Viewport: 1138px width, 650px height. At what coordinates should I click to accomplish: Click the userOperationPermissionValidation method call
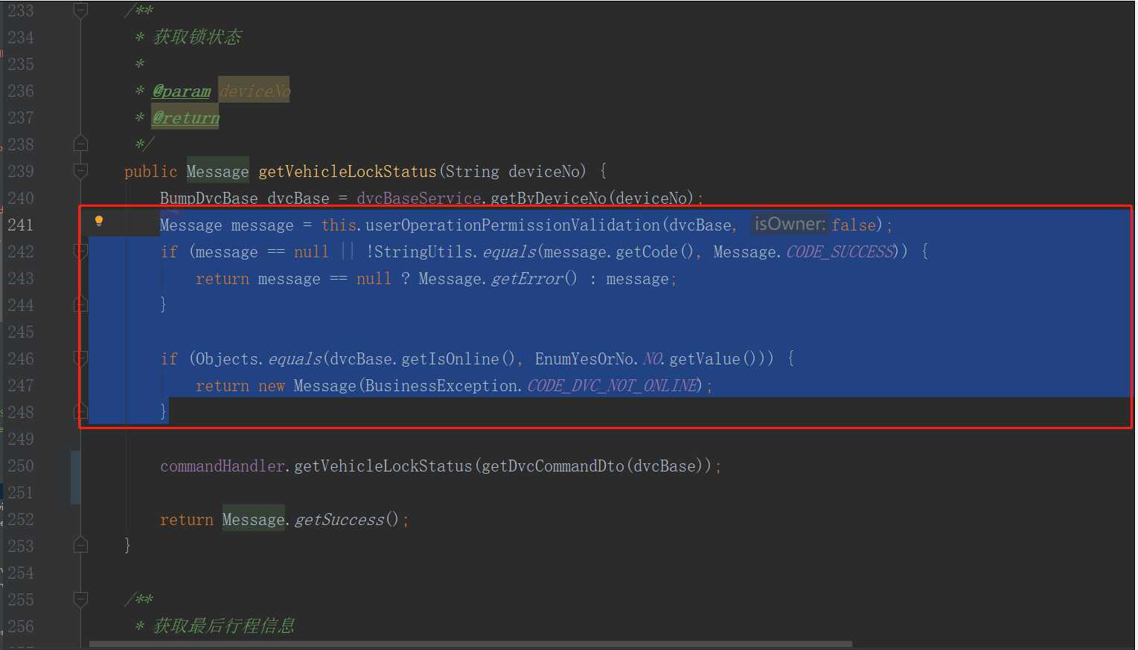click(513, 225)
